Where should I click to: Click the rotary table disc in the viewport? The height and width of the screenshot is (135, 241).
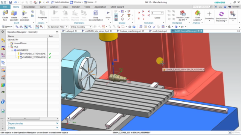pyautogui.click(x=88, y=73)
